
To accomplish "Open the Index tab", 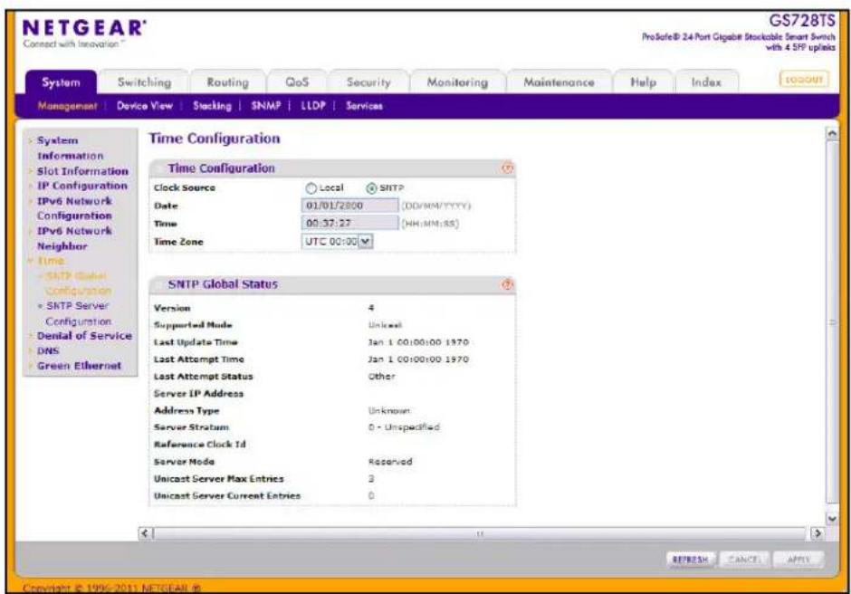I will (x=706, y=82).
